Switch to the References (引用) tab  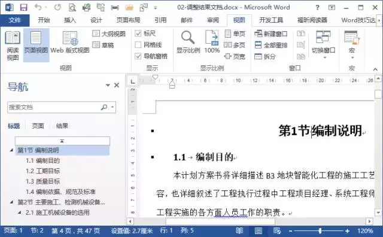pyautogui.click(x=160, y=20)
